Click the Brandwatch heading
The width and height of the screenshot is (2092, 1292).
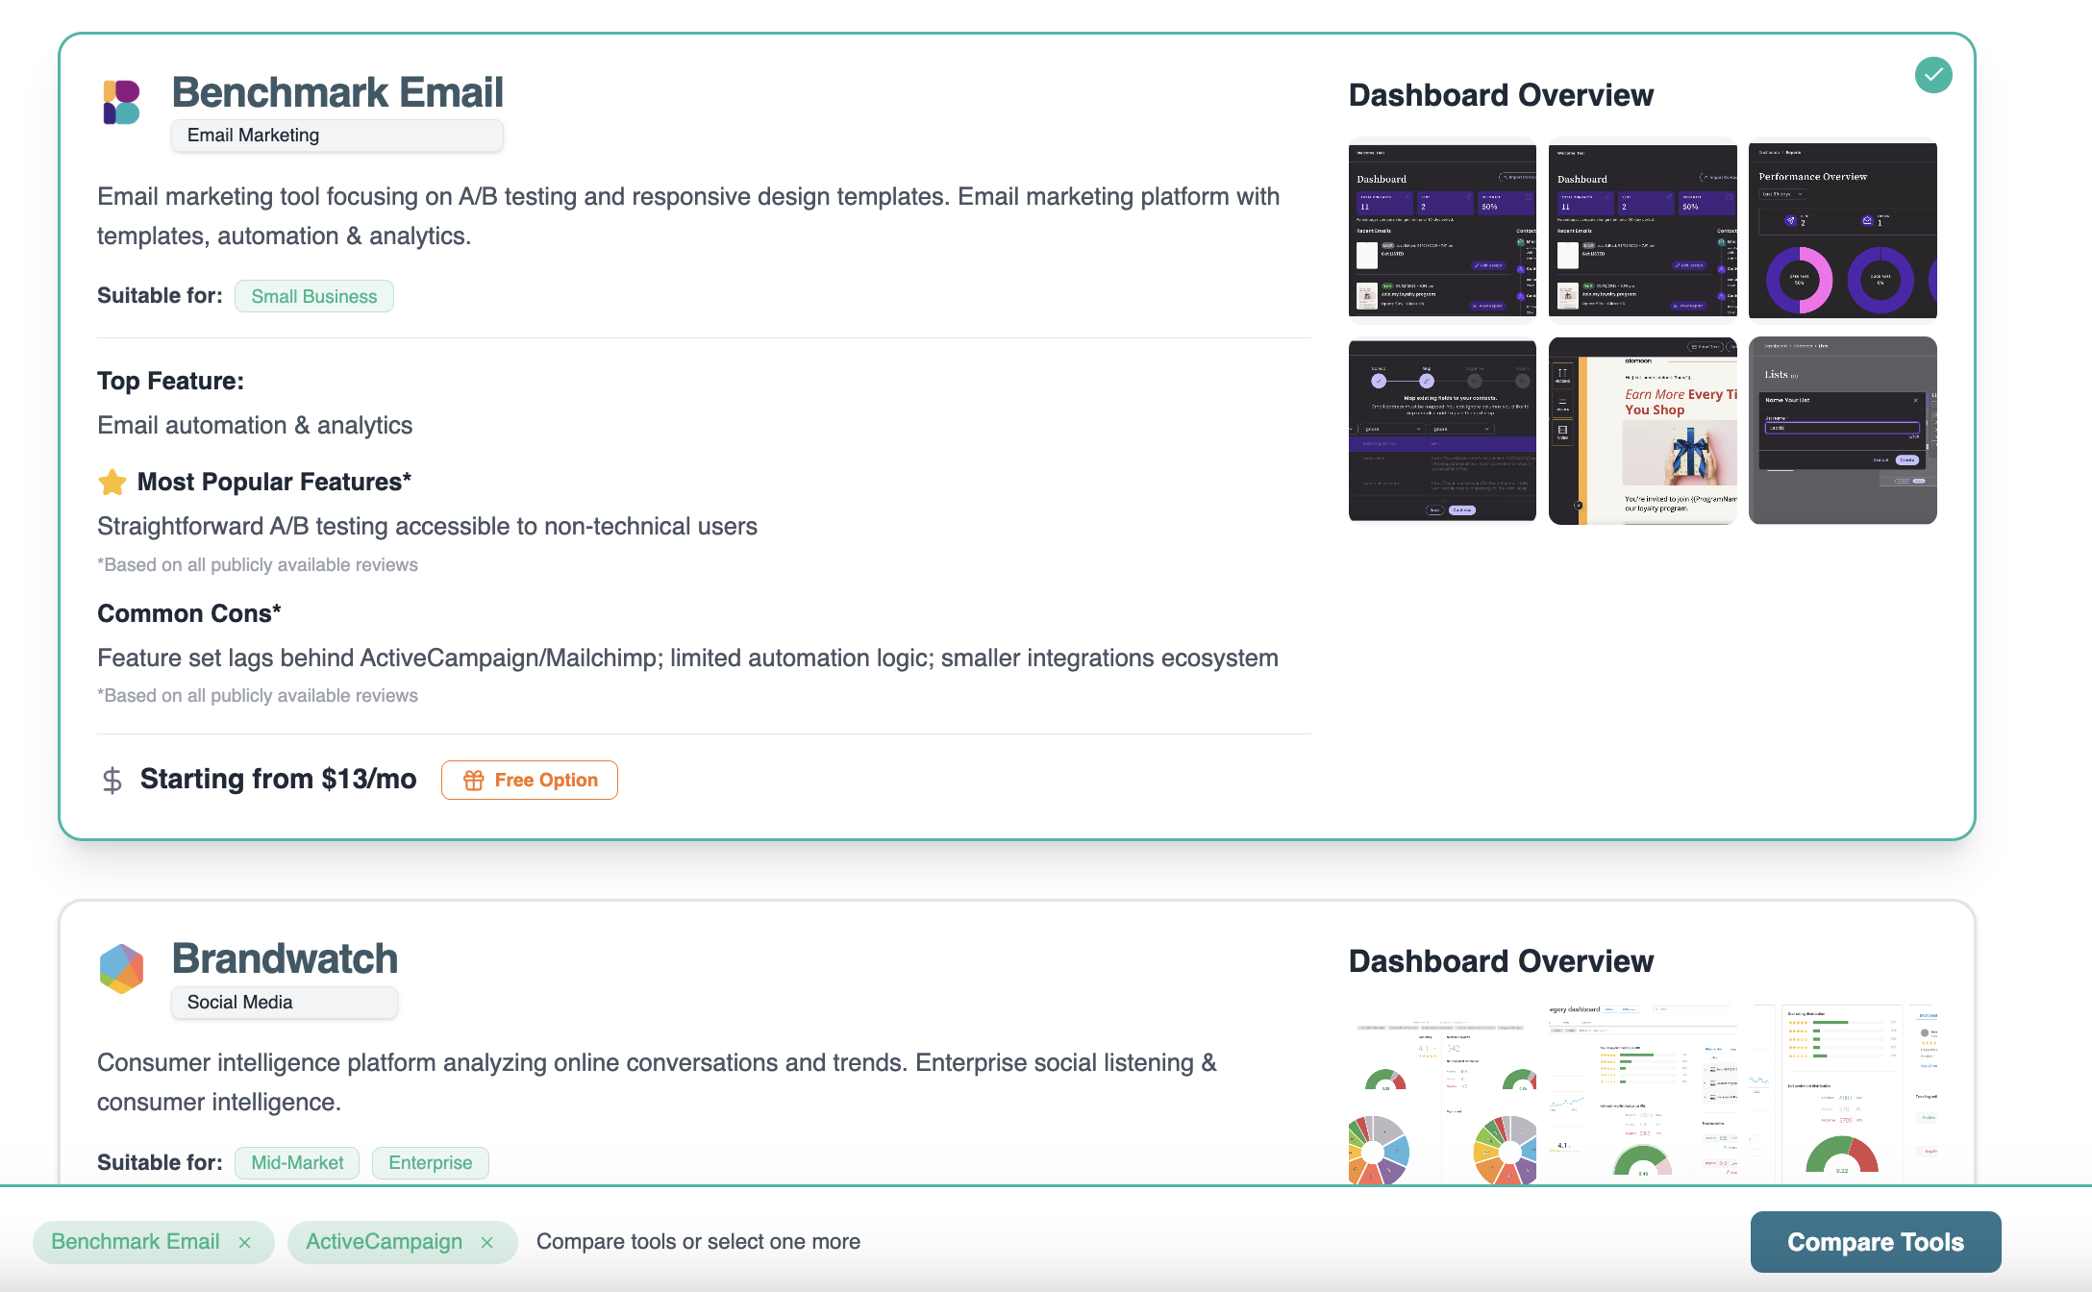pos(285,957)
